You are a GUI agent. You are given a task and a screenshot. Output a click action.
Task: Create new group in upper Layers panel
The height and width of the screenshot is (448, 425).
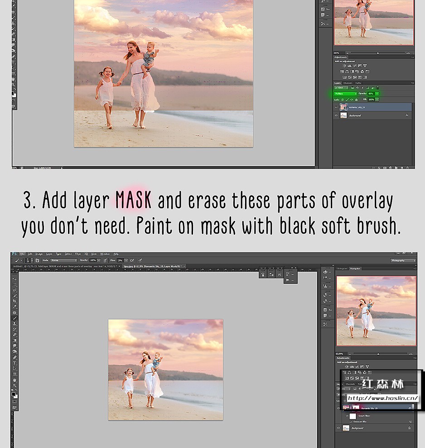396,168
